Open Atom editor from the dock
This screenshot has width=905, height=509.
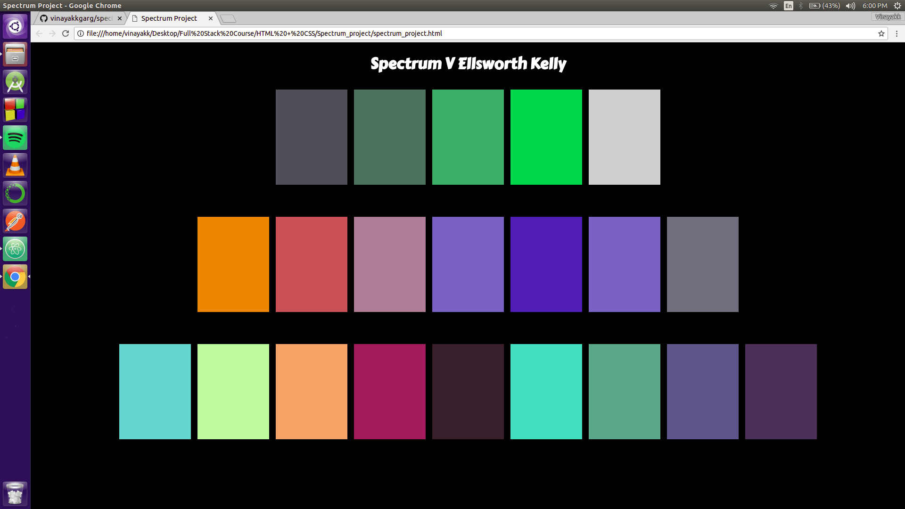coord(15,249)
